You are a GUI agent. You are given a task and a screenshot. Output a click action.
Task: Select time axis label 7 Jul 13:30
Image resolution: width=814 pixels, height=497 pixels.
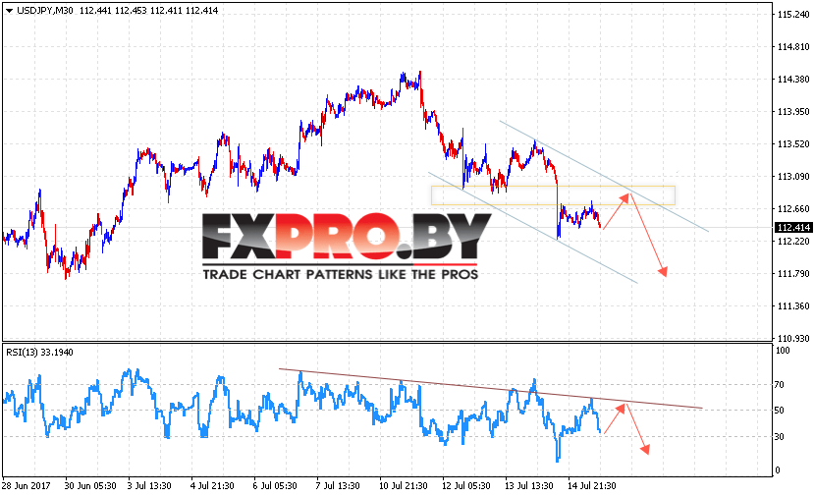[x=338, y=486]
